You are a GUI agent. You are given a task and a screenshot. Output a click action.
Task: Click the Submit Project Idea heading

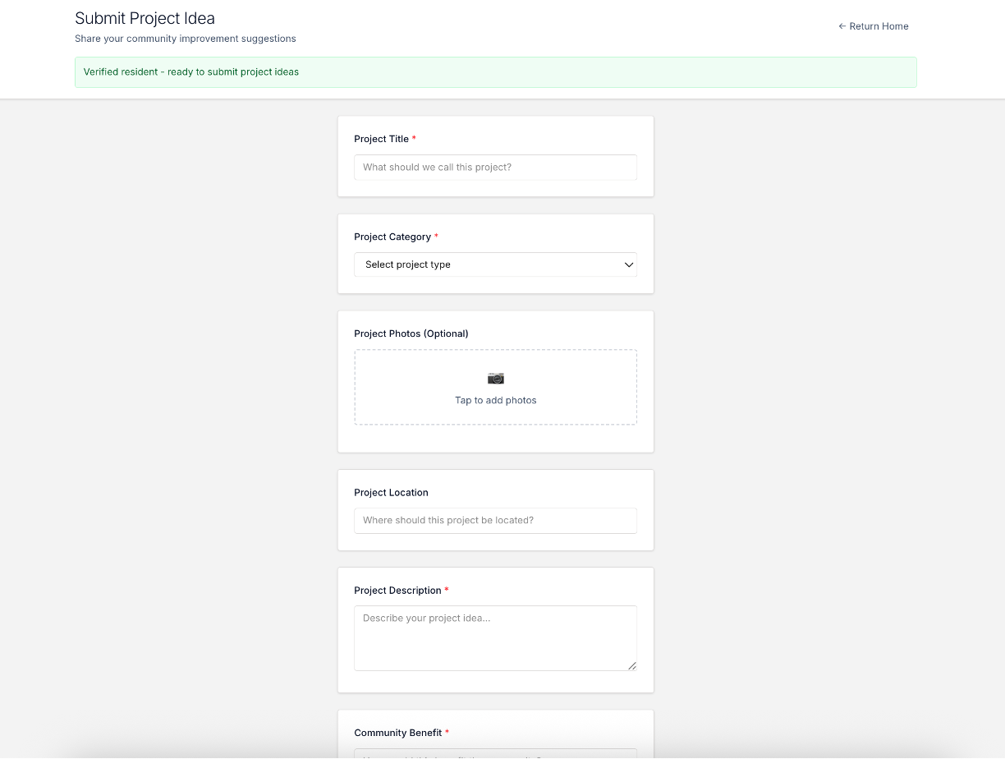[x=145, y=17]
